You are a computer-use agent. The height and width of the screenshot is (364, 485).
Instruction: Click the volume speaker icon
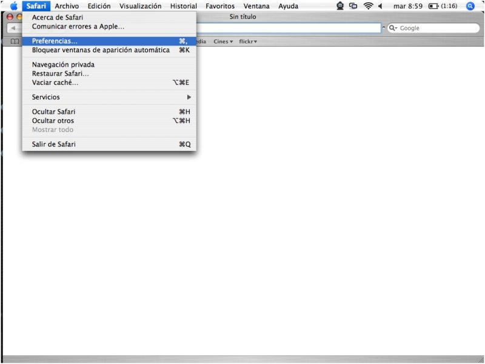click(x=381, y=6)
